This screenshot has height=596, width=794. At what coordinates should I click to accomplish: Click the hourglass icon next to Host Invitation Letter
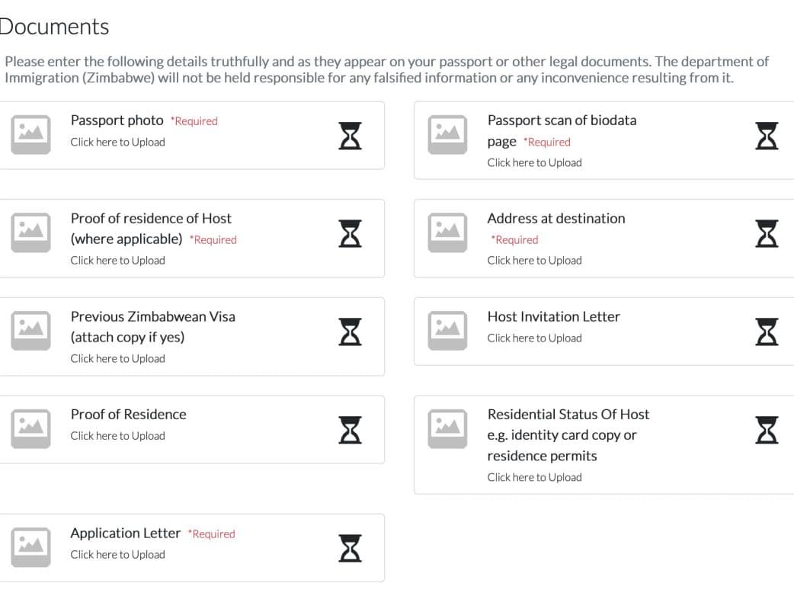point(767,332)
